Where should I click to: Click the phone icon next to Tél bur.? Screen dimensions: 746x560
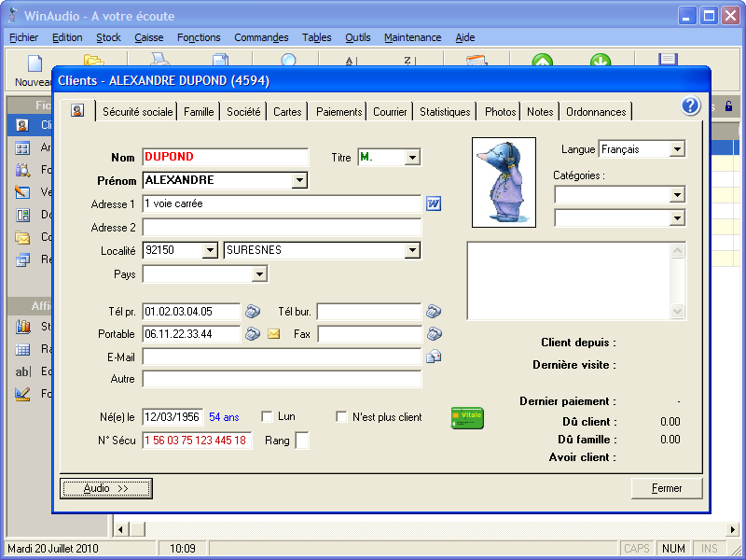[x=434, y=311]
